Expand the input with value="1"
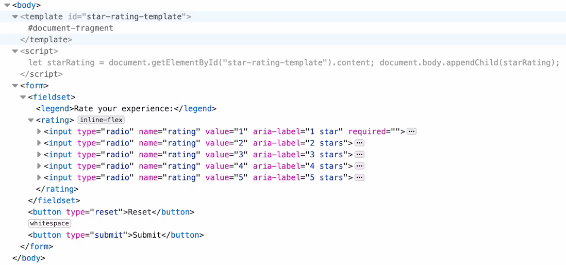 [x=39, y=131]
